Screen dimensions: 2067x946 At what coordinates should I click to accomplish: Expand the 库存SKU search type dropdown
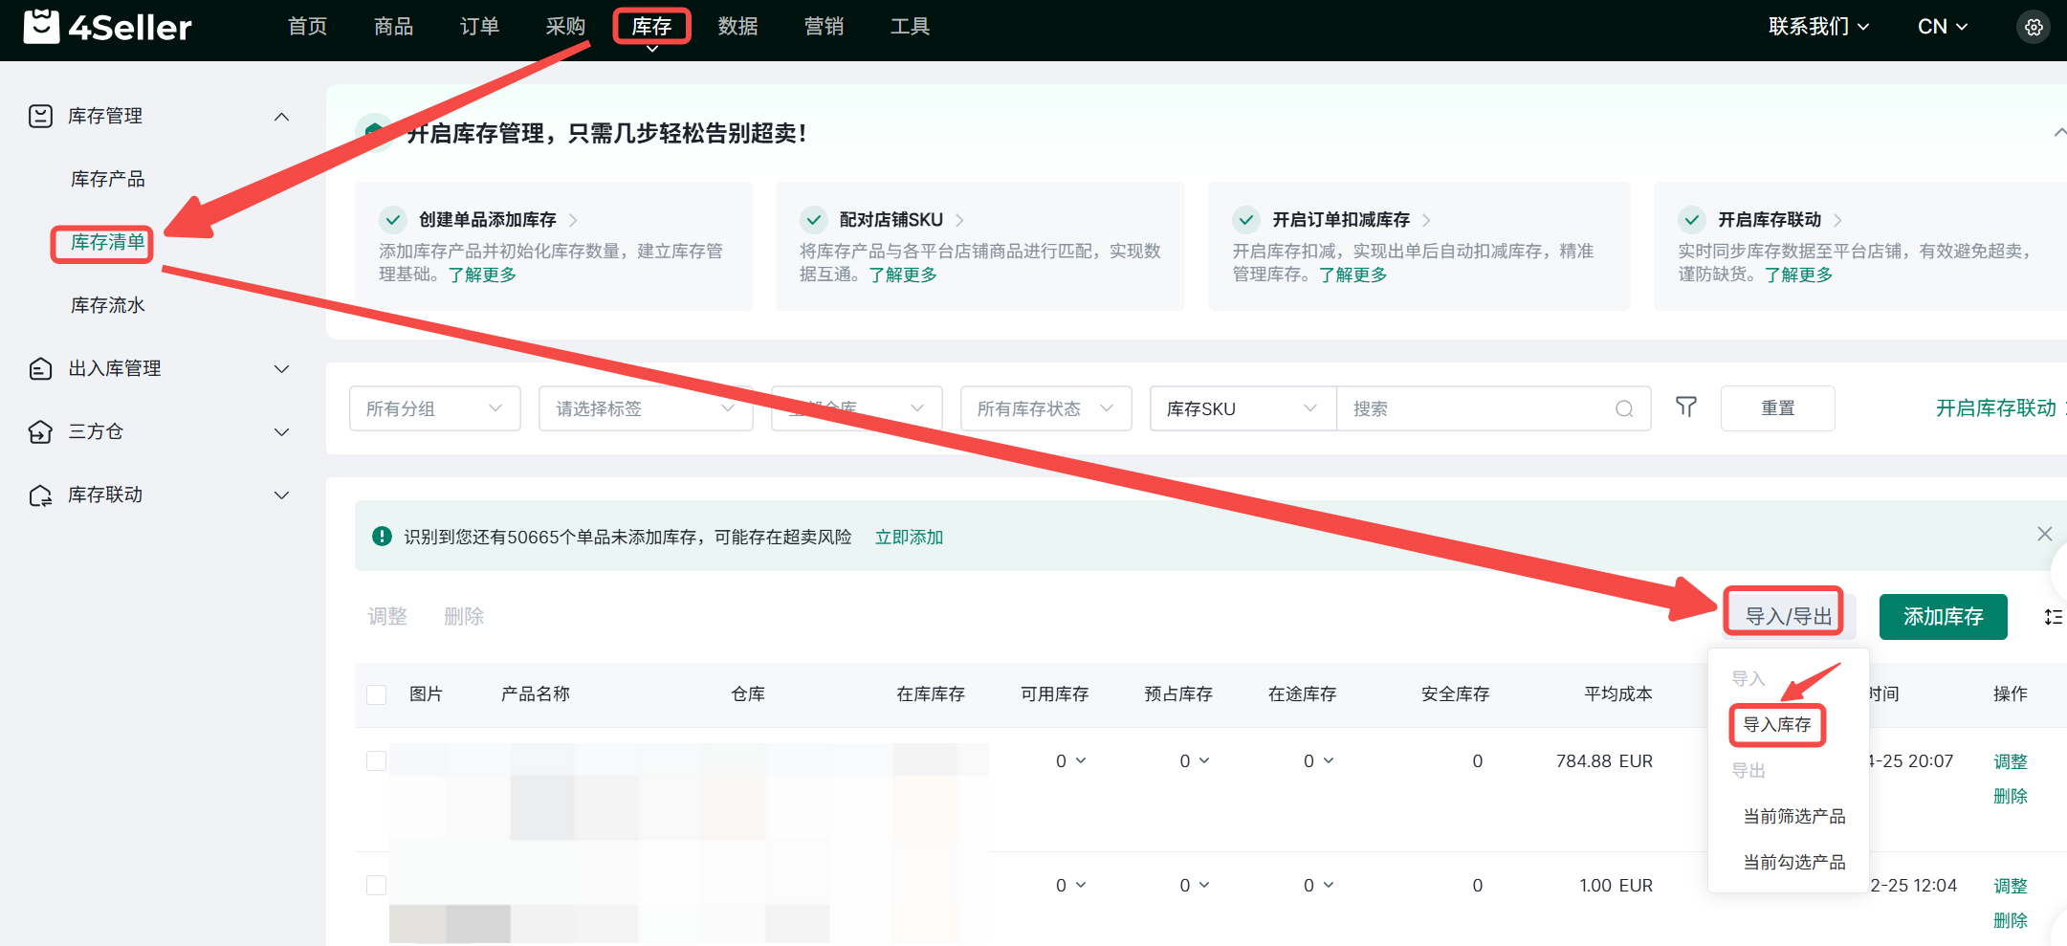click(1242, 409)
